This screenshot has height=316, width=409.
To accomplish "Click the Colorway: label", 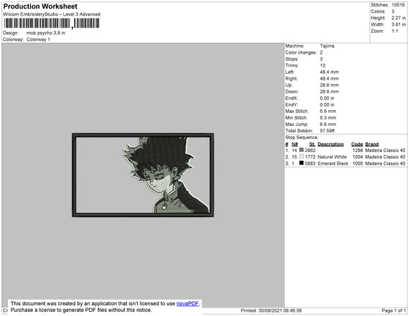I will click(14, 39).
